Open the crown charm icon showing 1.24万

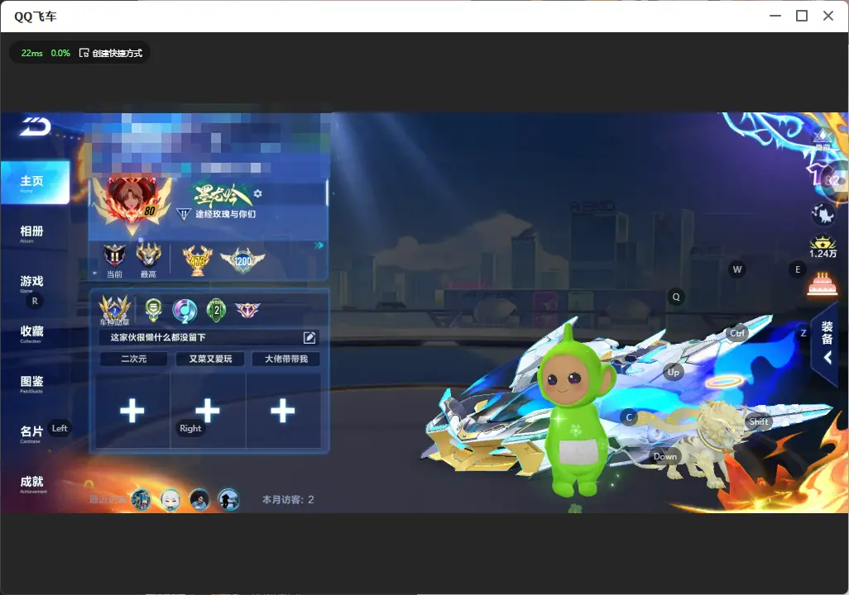click(823, 247)
